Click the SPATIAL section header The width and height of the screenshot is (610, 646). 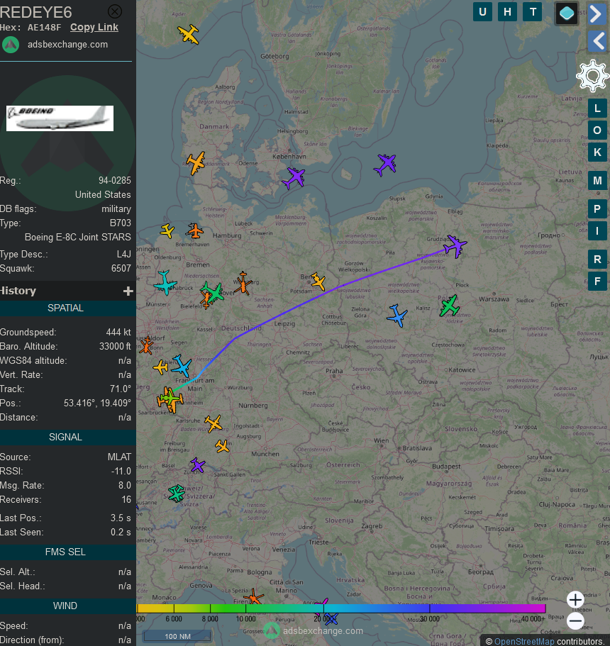pos(65,308)
